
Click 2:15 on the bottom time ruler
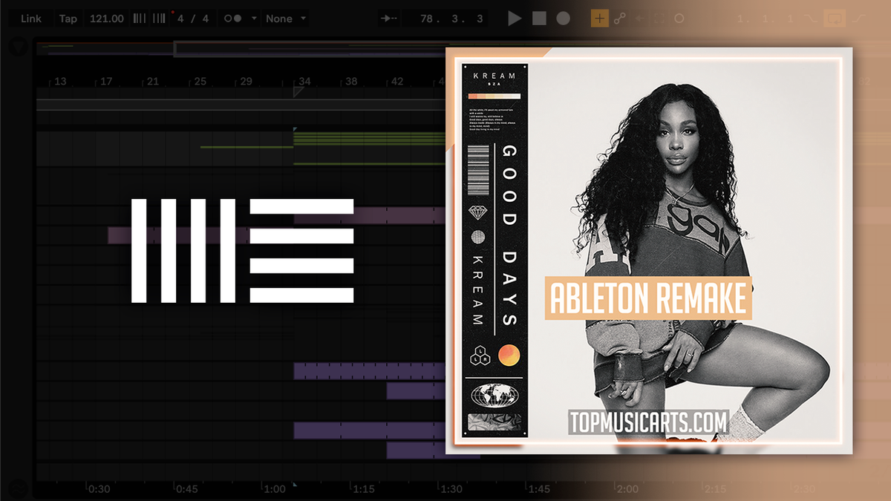tap(715, 489)
